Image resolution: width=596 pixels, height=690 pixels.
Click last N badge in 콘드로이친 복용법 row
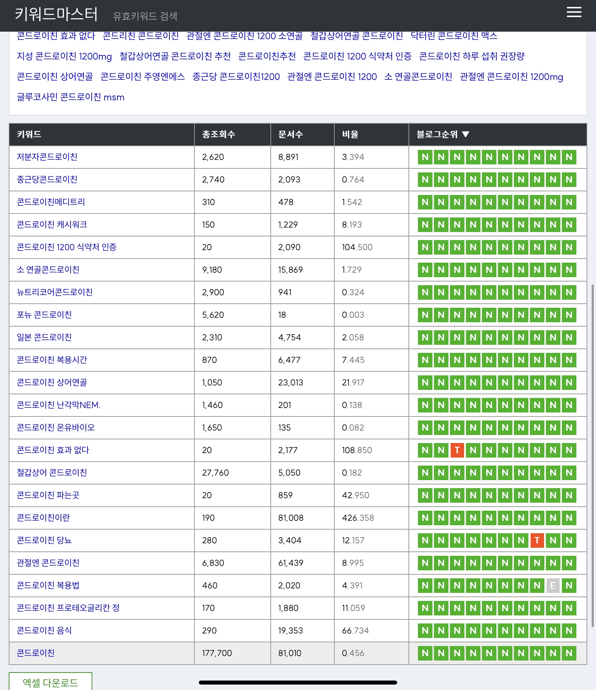click(x=569, y=586)
